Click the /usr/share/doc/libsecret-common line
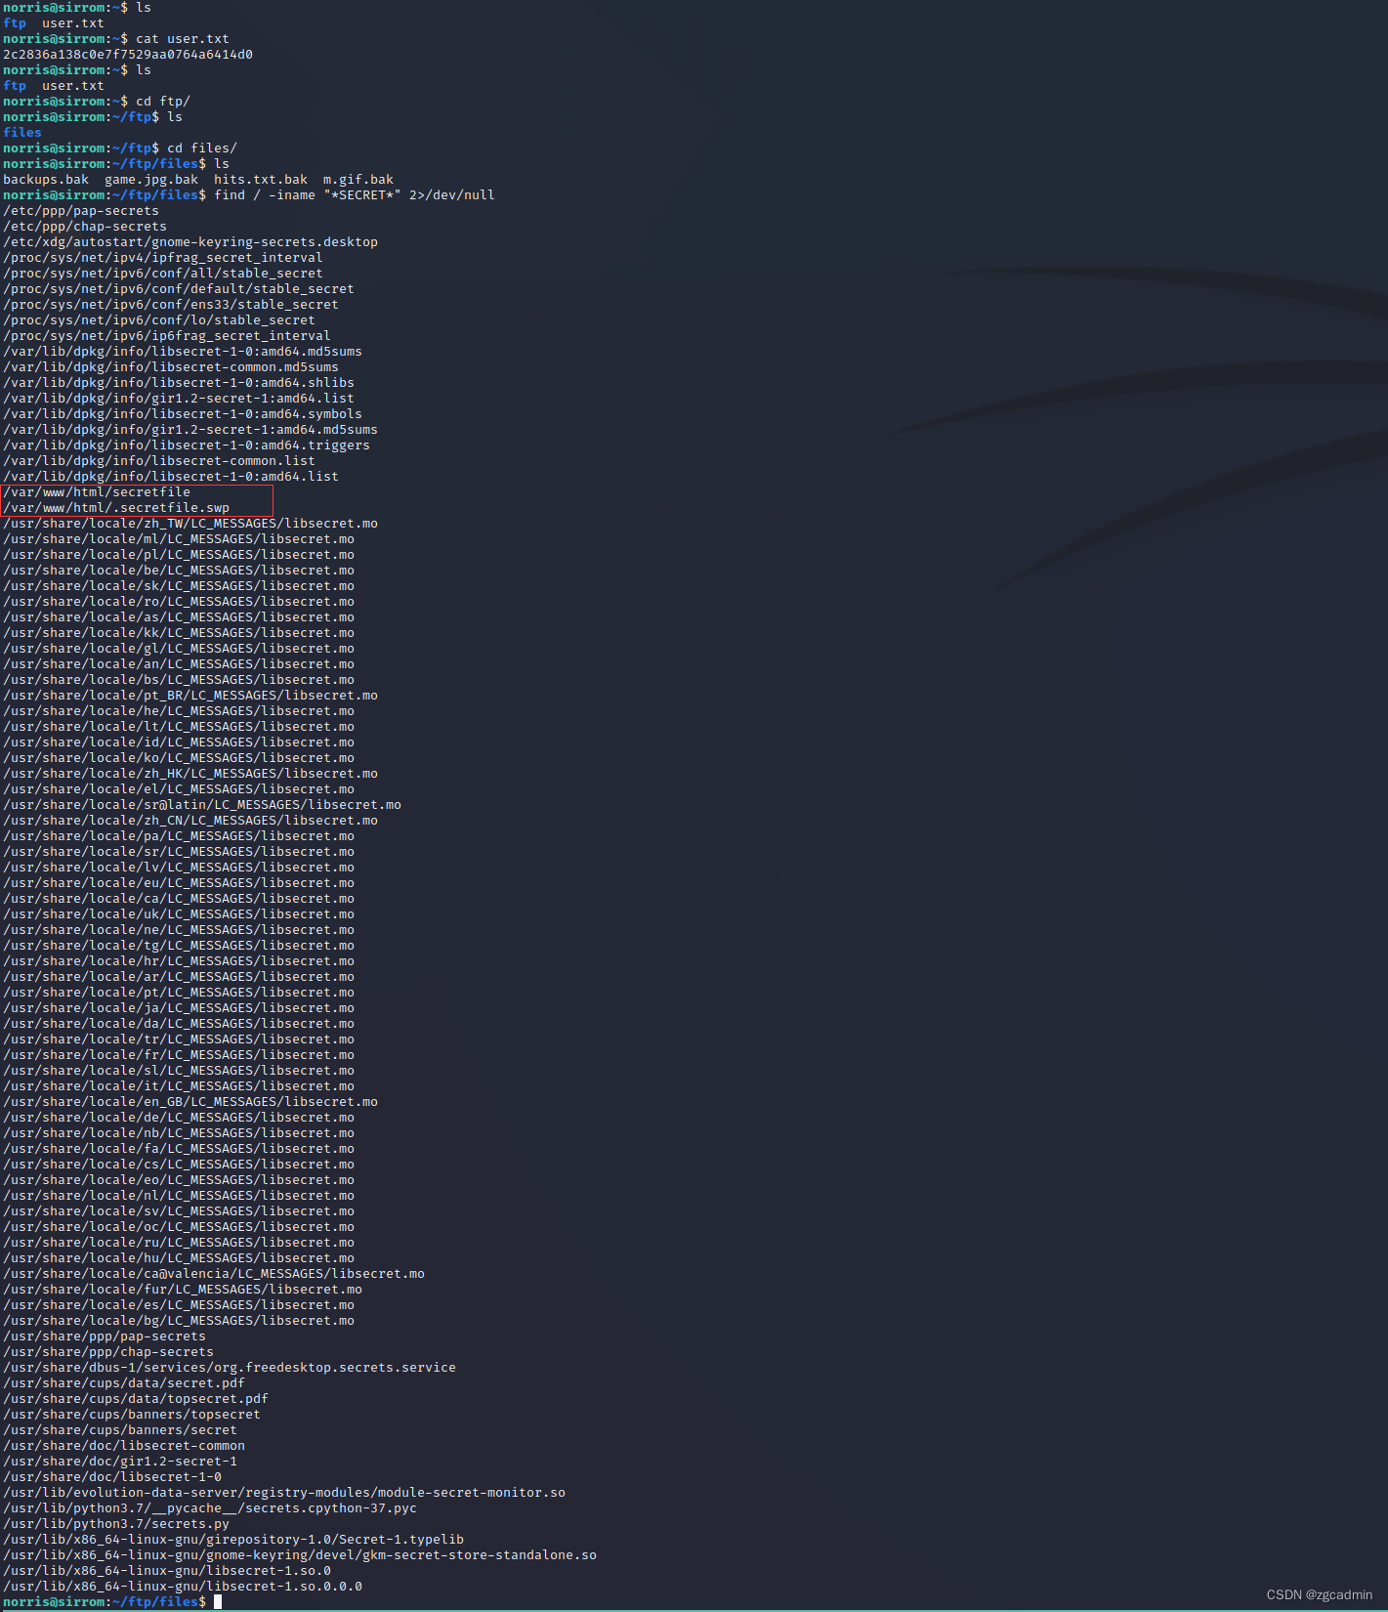This screenshot has width=1388, height=1612. [x=124, y=1446]
